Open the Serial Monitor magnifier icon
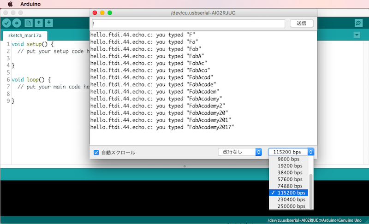This screenshot has width=369, height=224. click(x=358, y=23)
